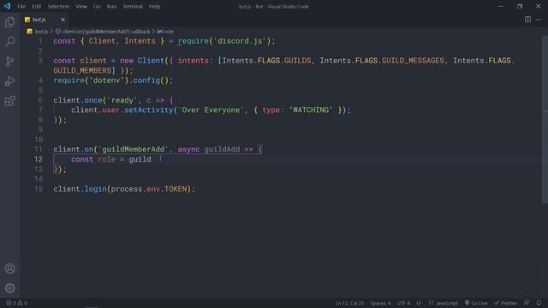Open the Search view in activity bar
The height and width of the screenshot is (308, 548).
click(x=9, y=42)
